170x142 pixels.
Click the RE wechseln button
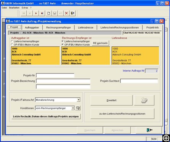coord(100,43)
